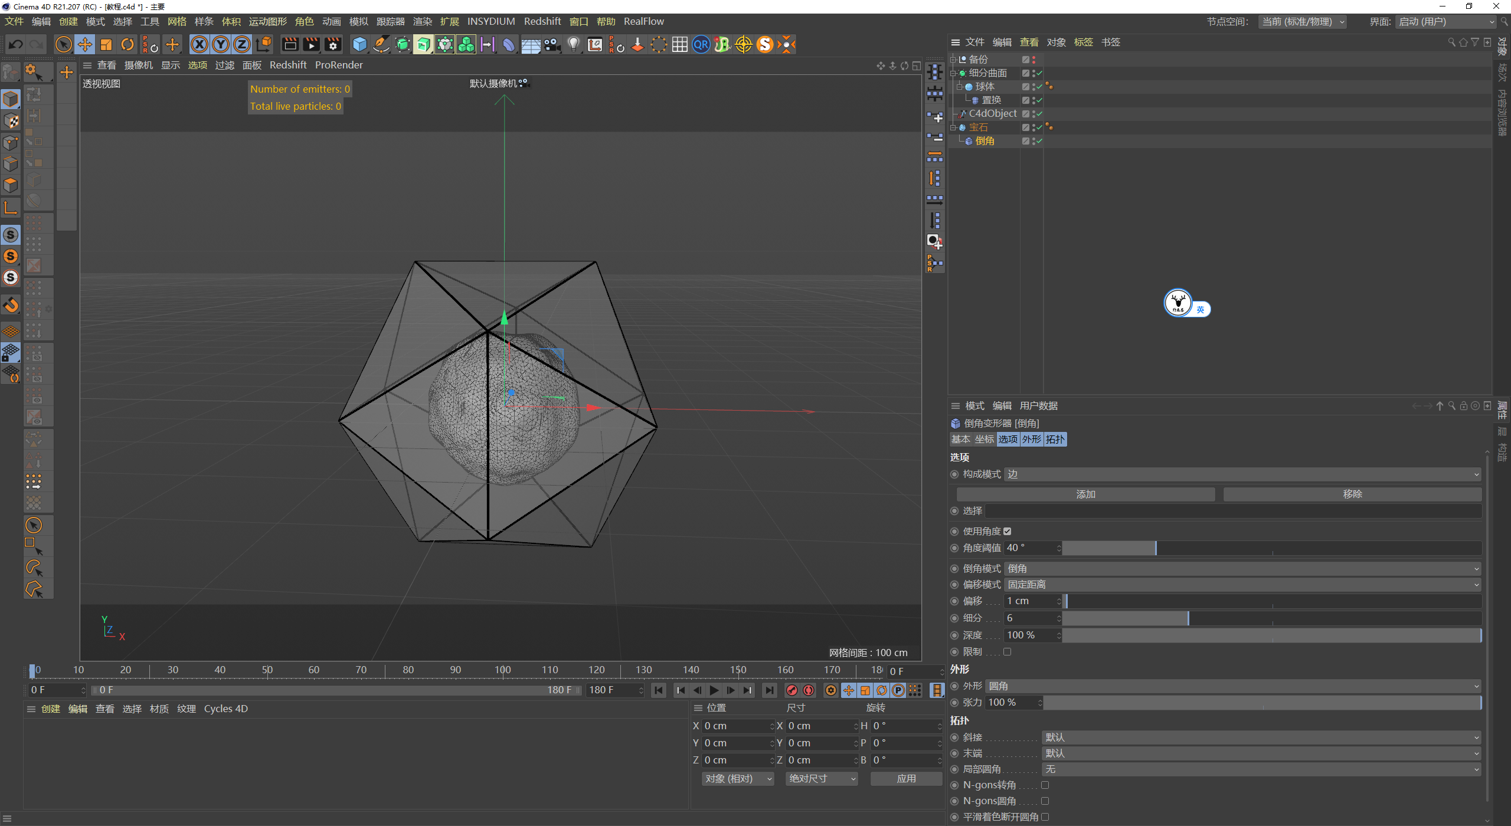
Task: Enable the N-gons转角 checkbox
Action: (x=1045, y=785)
